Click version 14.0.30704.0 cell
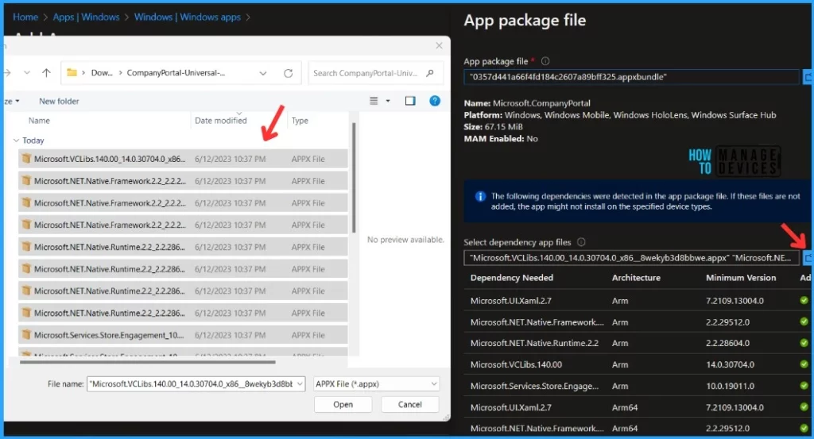The width and height of the screenshot is (814, 439). point(730,364)
